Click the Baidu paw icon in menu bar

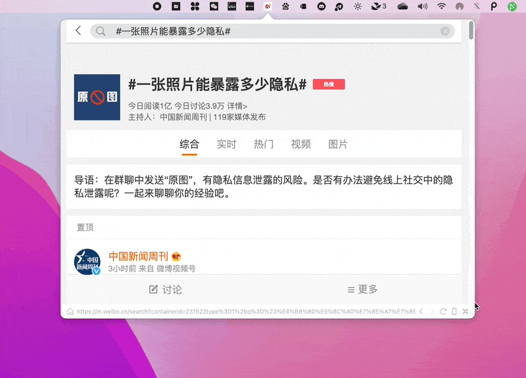pos(285,6)
